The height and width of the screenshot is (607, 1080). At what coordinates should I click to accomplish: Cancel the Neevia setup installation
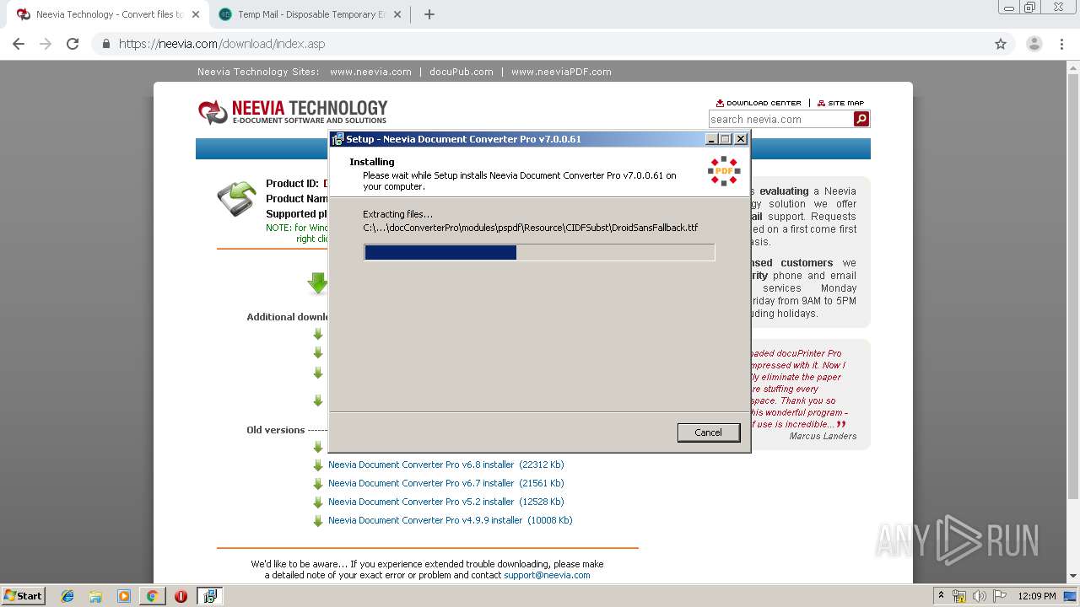coord(709,432)
